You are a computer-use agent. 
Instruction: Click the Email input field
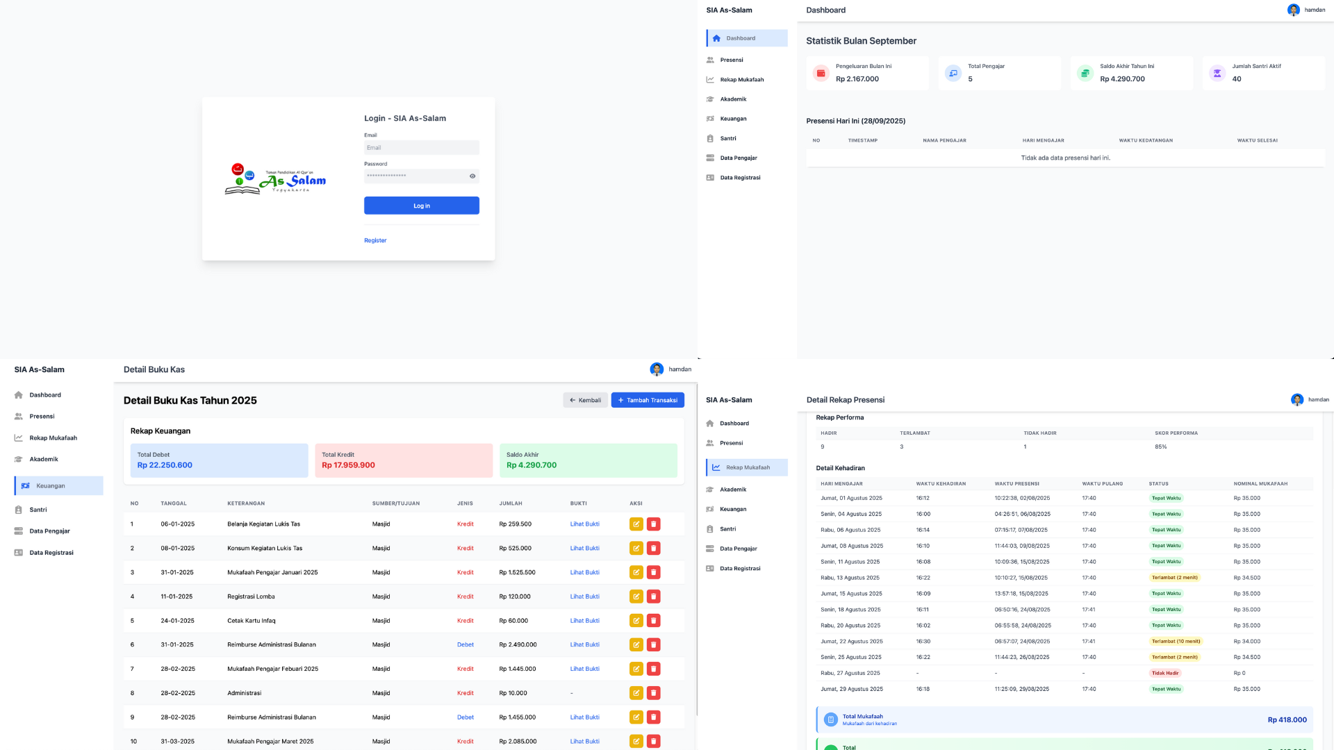pyautogui.click(x=421, y=148)
